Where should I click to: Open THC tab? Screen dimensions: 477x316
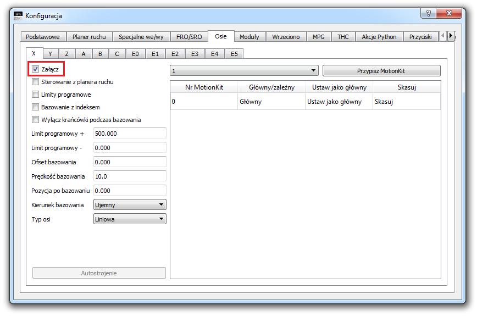(343, 37)
